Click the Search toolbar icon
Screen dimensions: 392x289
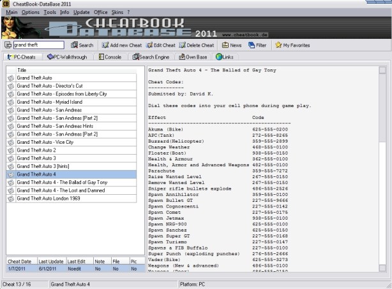point(74,45)
